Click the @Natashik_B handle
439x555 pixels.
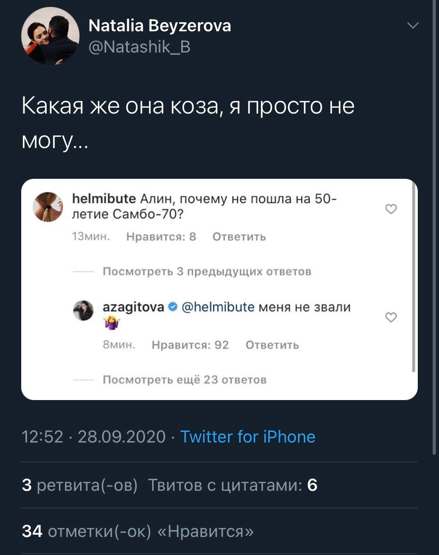point(139,47)
